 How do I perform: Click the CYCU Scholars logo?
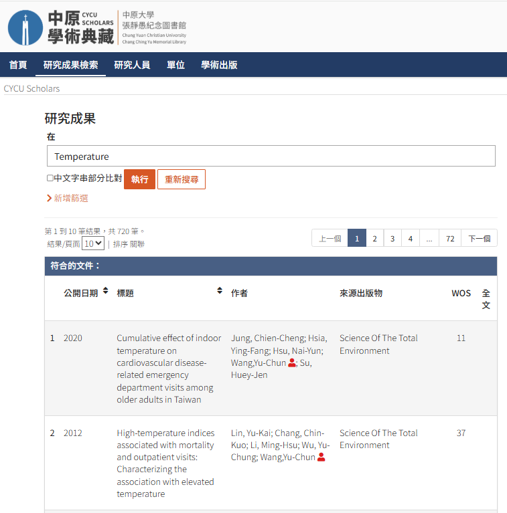click(x=60, y=27)
